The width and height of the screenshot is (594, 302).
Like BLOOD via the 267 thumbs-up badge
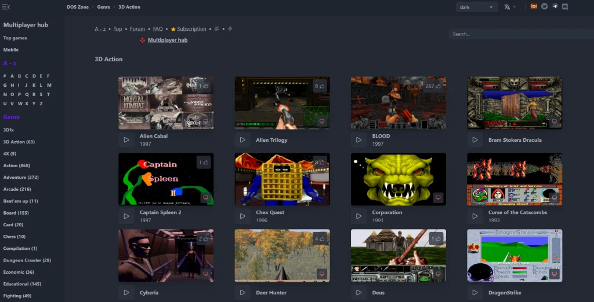click(433, 86)
